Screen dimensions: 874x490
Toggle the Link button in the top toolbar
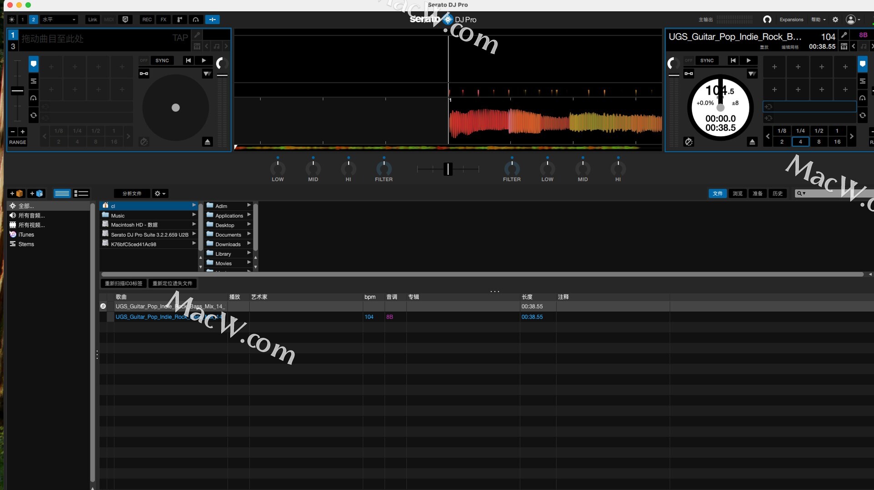click(92, 20)
